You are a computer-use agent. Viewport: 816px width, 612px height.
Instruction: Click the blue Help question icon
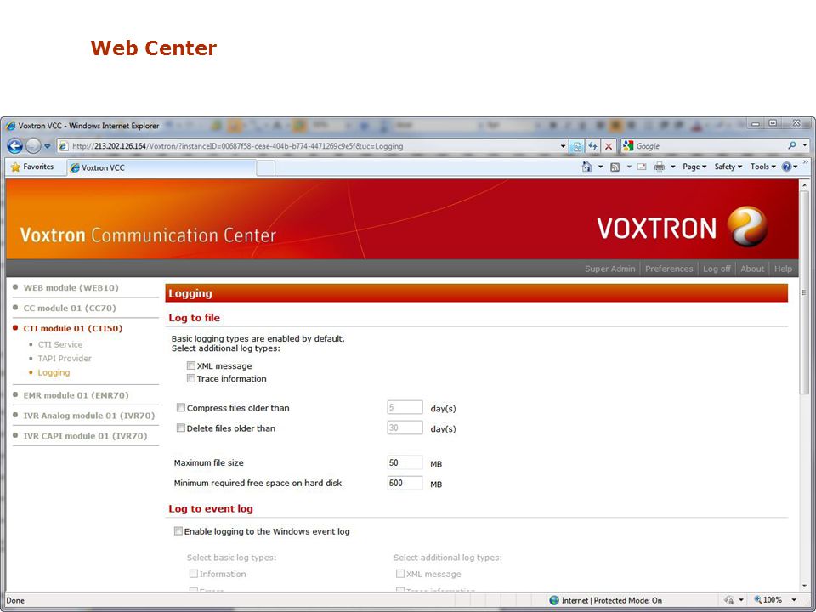click(x=786, y=167)
